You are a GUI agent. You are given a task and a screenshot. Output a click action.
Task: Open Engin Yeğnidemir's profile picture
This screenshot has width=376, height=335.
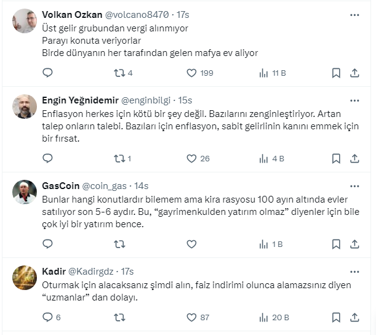(x=25, y=106)
